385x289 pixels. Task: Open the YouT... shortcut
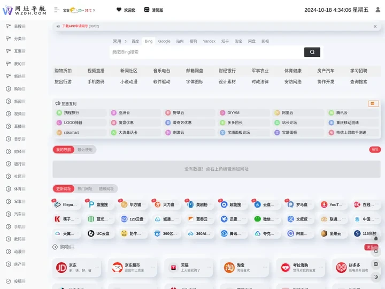[x=334, y=204]
